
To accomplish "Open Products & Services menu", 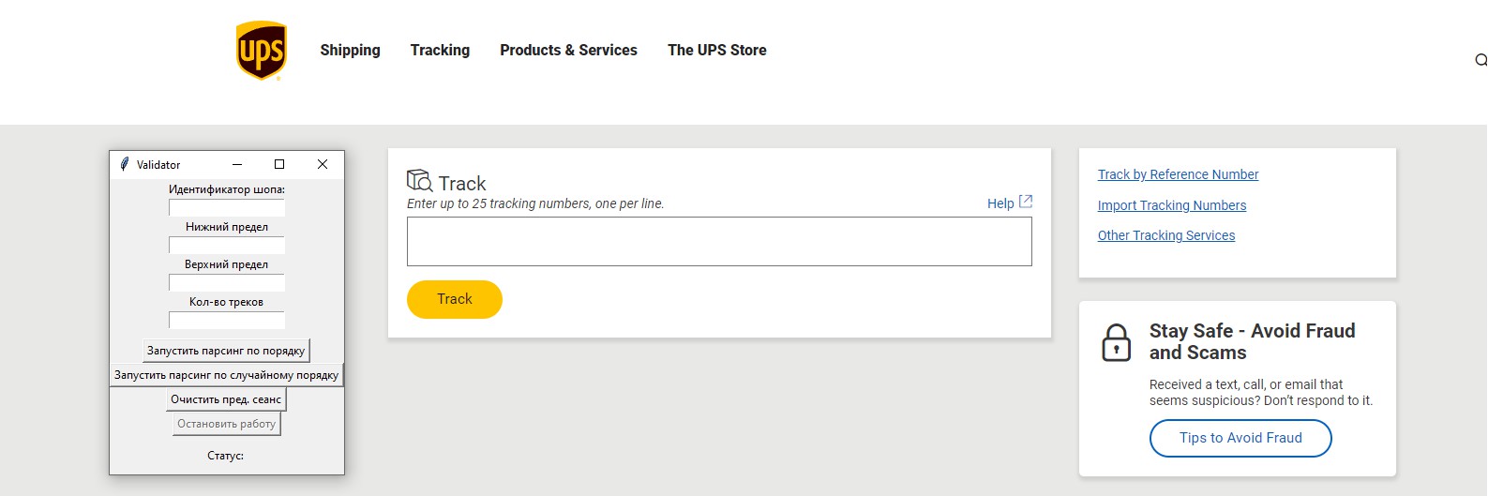I will point(568,51).
